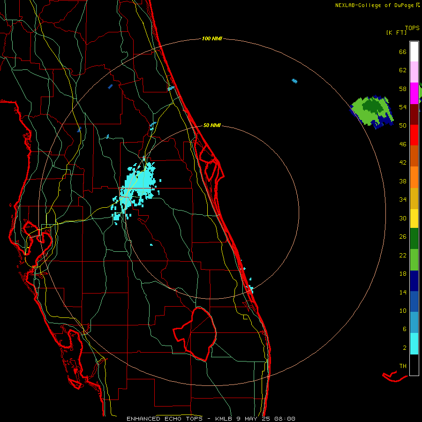Pick the dark orange legend band
422x422 pixels.
click(414, 156)
